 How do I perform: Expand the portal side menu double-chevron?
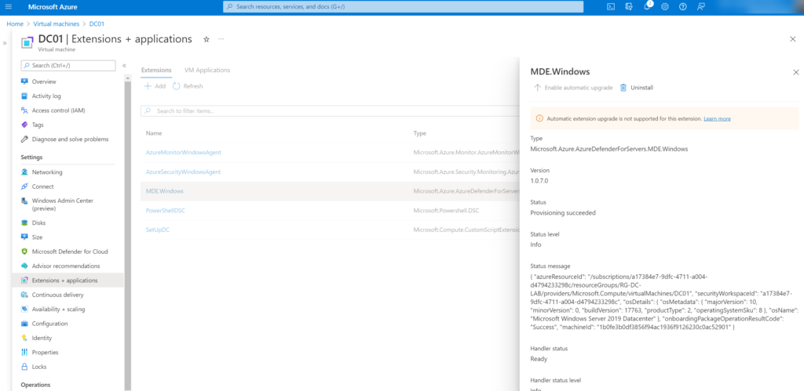pos(5,44)
